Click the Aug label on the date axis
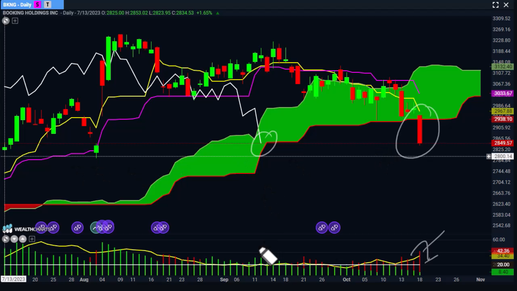 [84, 279]
